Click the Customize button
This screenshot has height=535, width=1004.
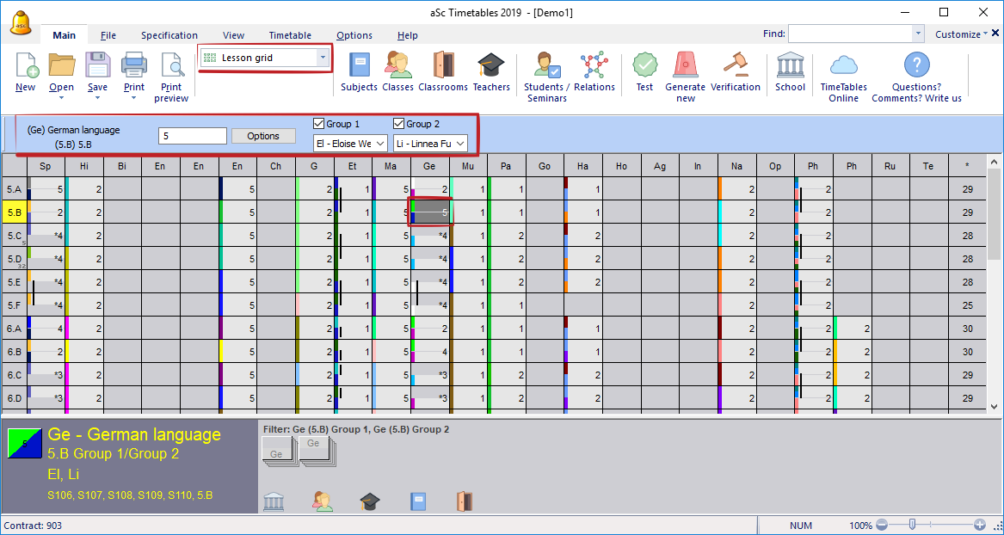click(x=961, y=34)
